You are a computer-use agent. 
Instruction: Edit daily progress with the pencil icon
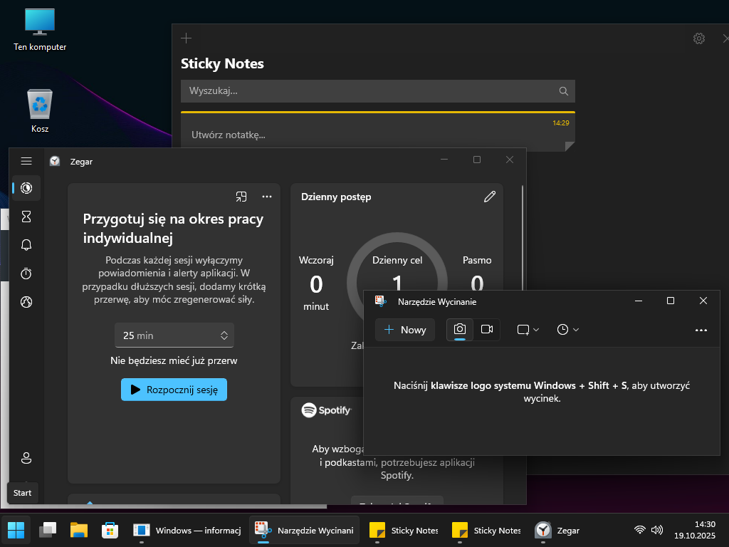coord(489,197)
